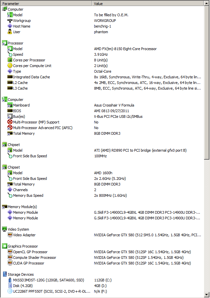
Task: Click the Workgroup network icon
Action: [x=10, y=21]
